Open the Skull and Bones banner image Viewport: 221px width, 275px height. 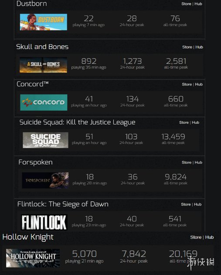(x=43, y=65)
